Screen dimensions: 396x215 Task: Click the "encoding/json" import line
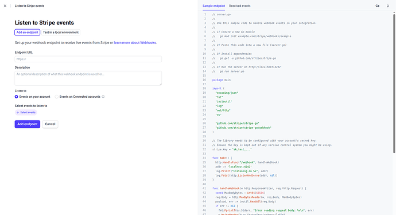tap(227, 93)
